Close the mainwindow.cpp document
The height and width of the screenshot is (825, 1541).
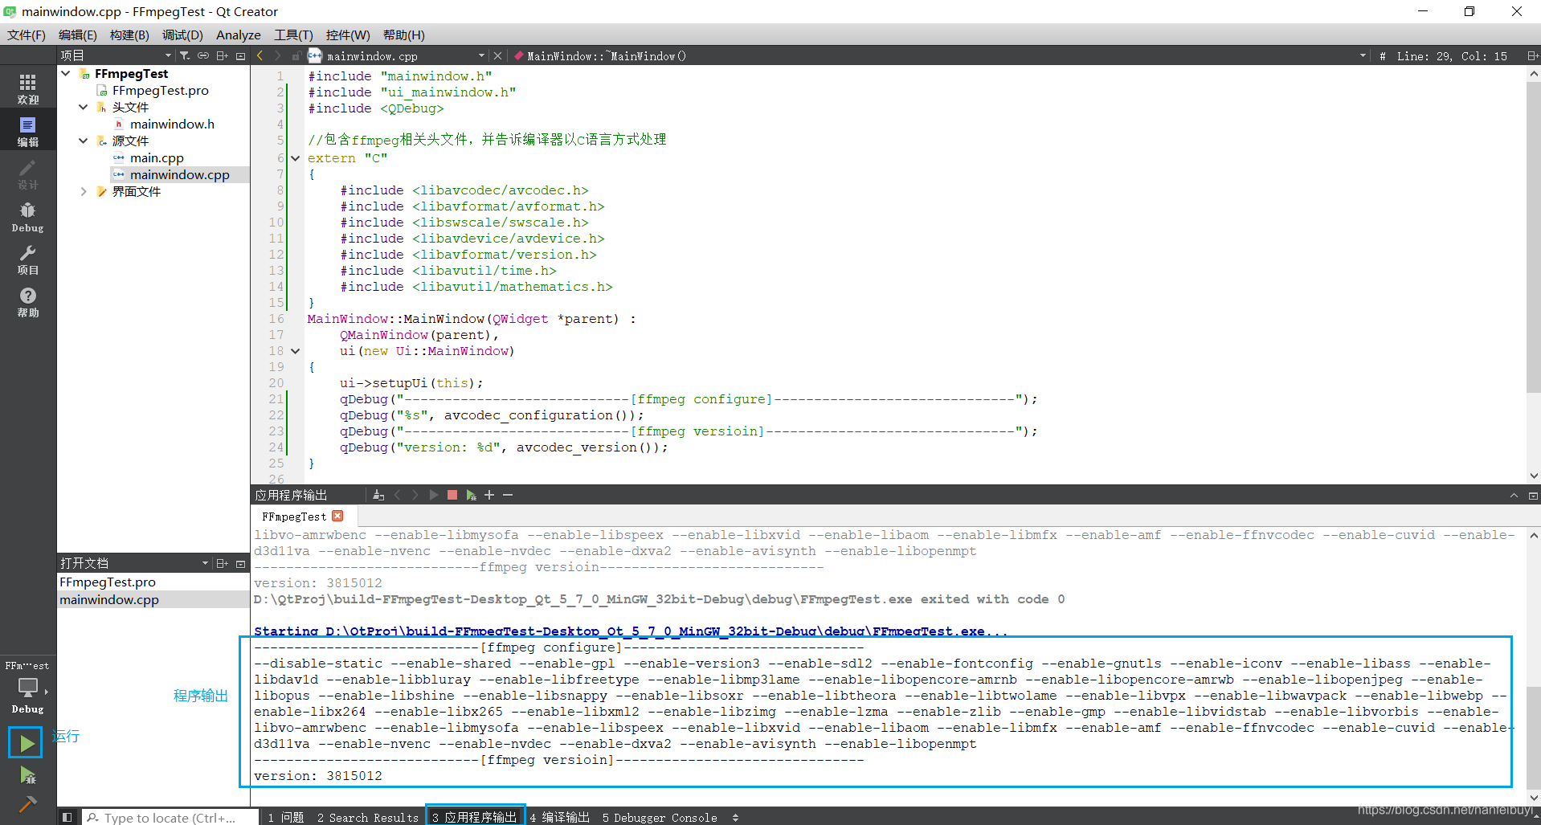pos(497,55)
